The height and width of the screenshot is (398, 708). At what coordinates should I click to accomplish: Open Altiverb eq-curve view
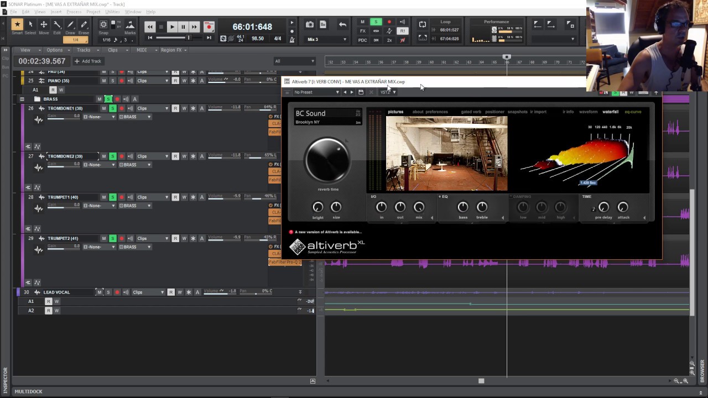(x=633, y=112)
